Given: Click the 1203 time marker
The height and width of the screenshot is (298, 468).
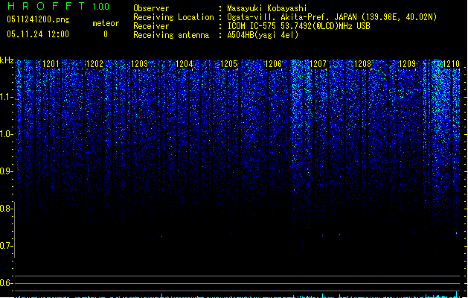Looking at the screenshot, I should click(x=139, y=64).
